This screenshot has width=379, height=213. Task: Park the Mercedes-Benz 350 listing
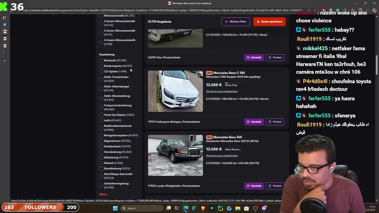[275, 186]
